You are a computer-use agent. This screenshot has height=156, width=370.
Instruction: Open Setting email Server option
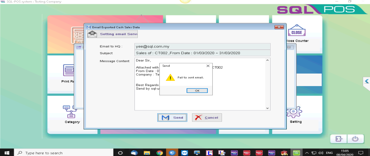pyautogui.click(x=113, y=34)
